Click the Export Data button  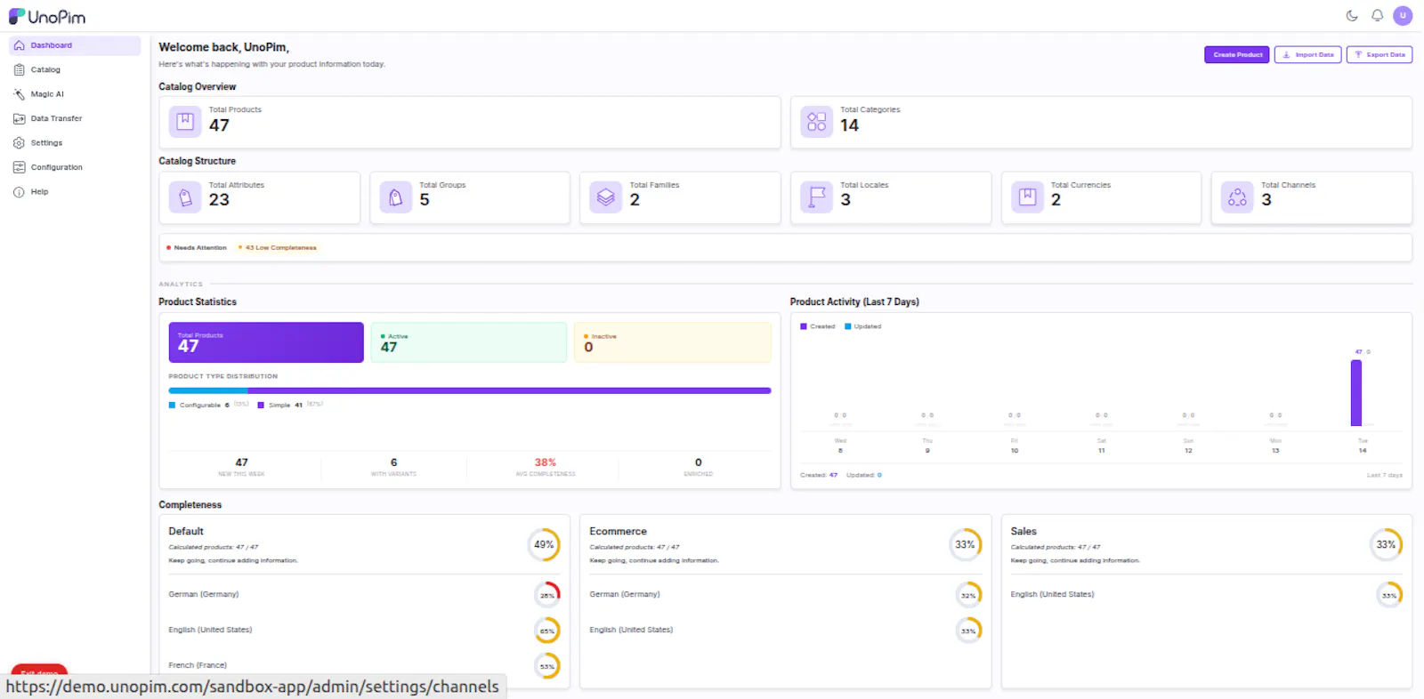1379,55
